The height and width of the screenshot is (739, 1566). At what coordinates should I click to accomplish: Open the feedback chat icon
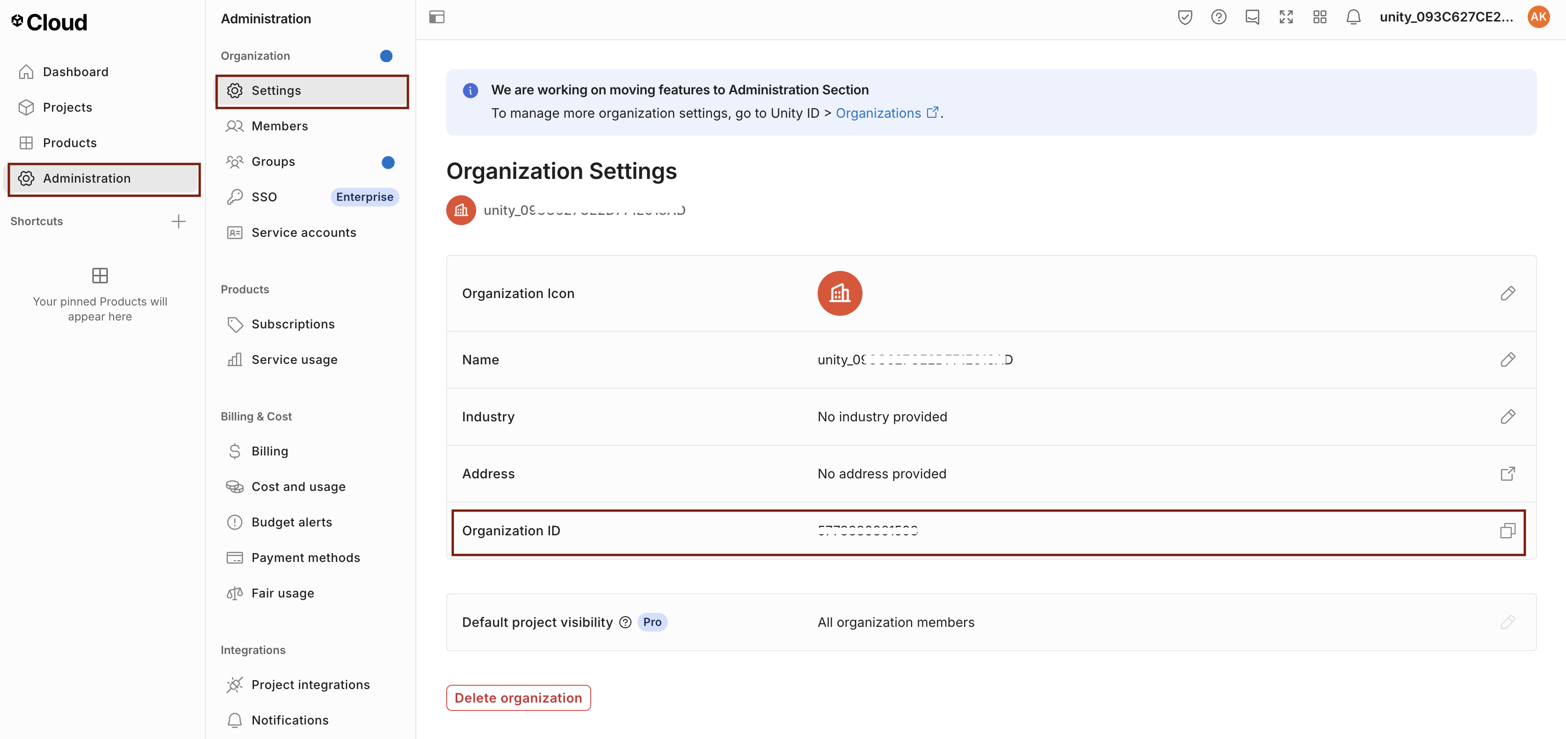tap(1252, 17)
